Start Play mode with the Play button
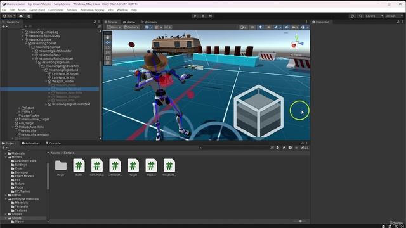 click(x=195, y=16)
